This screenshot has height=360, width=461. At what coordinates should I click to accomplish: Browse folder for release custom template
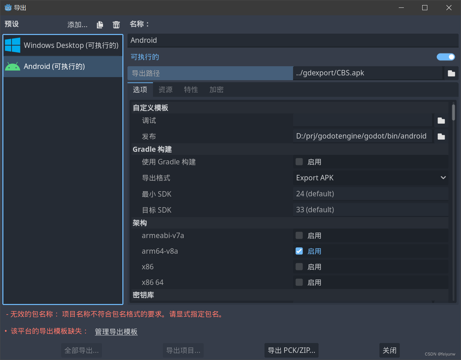[x=441, y=136]
